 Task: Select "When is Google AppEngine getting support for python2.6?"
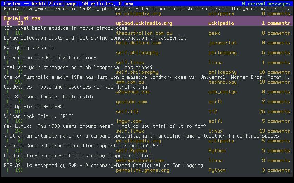click(81, 146)
